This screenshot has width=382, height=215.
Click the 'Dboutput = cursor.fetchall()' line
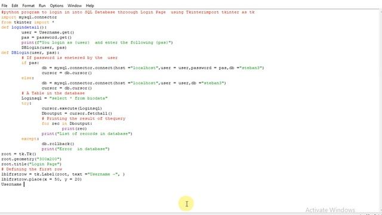click(77, 113)
